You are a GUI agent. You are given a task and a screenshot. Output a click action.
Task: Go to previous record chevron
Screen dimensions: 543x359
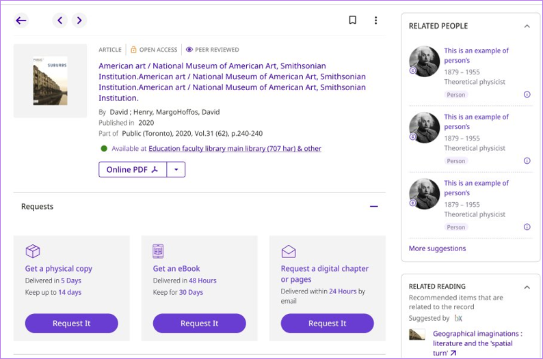click(x=60, y=20)
